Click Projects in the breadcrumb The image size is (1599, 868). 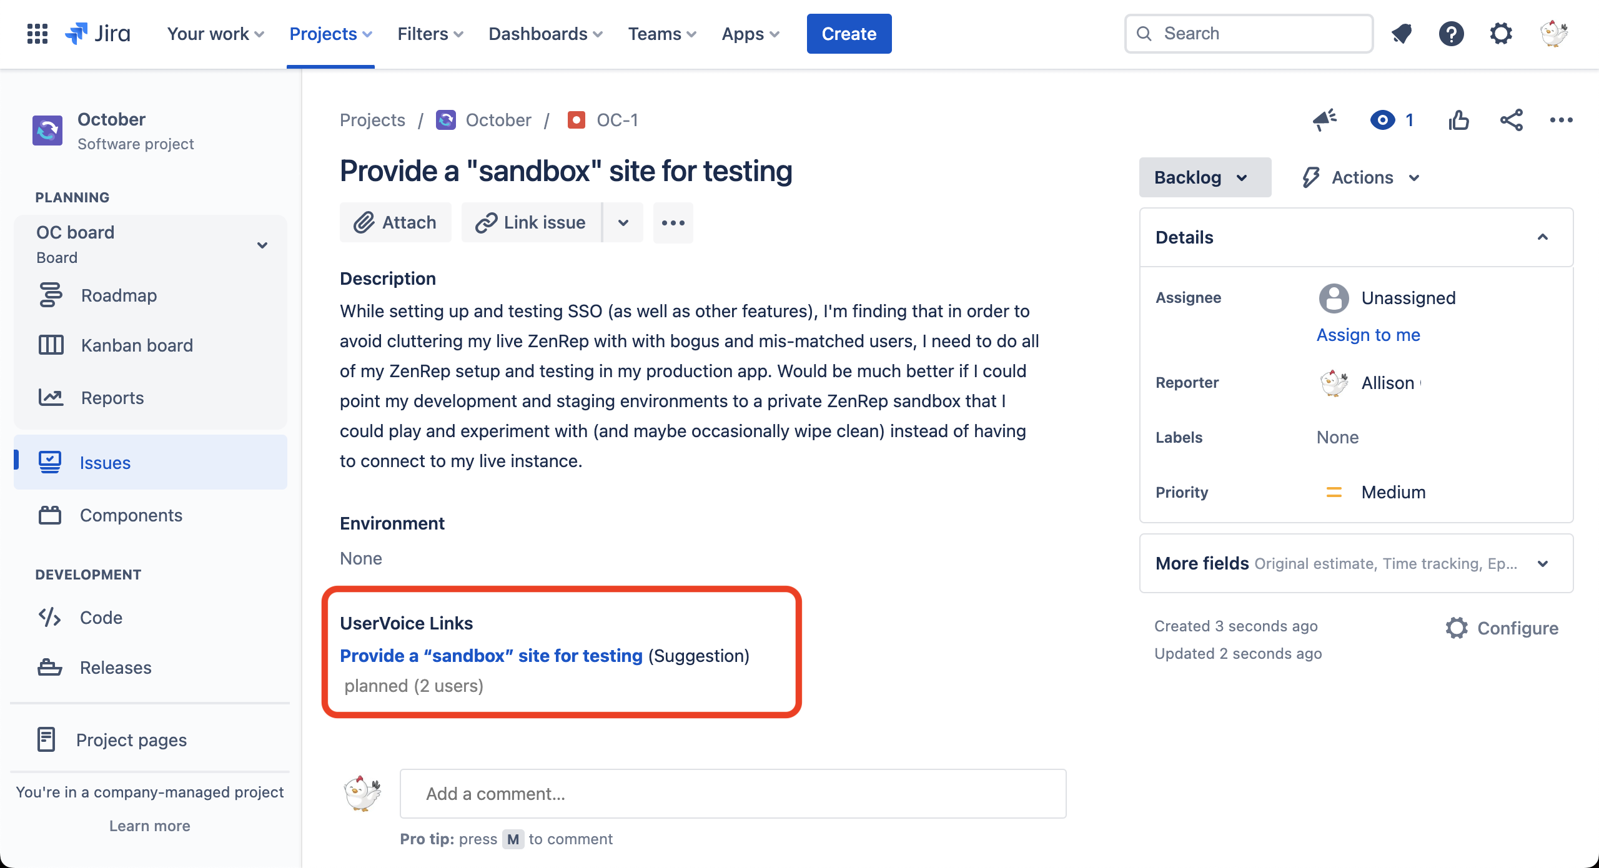click(372, 120)
